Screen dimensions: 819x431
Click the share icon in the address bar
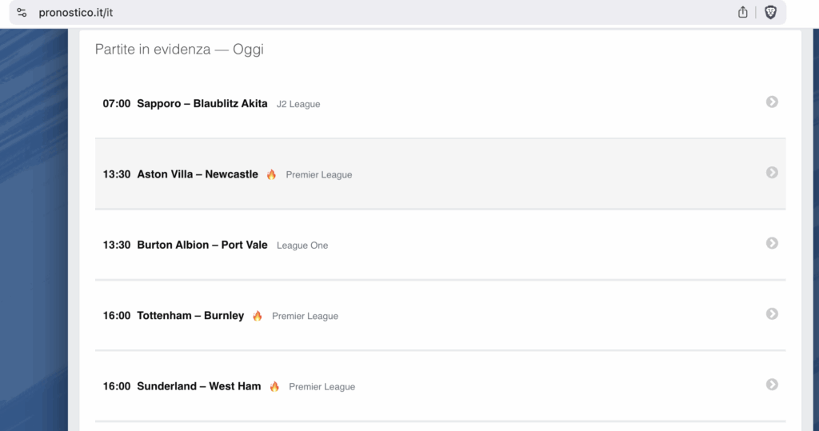743,12
